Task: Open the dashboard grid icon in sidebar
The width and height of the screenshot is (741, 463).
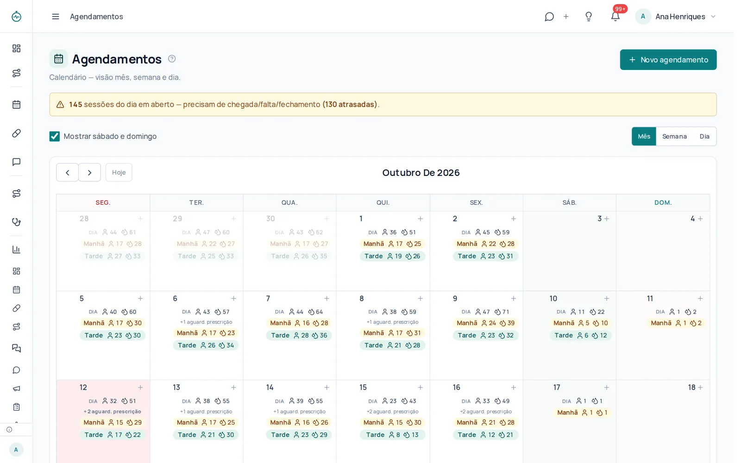Action: tap(16, 49)
